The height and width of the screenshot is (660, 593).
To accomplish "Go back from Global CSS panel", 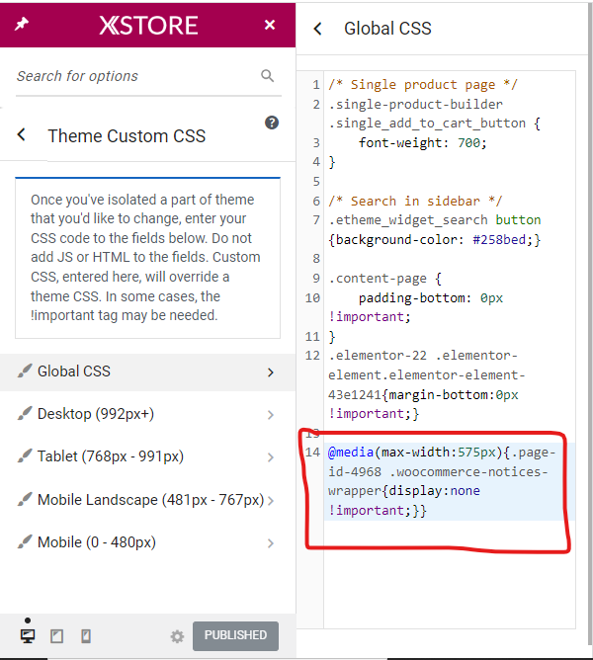I will click(x=318, y=29).
